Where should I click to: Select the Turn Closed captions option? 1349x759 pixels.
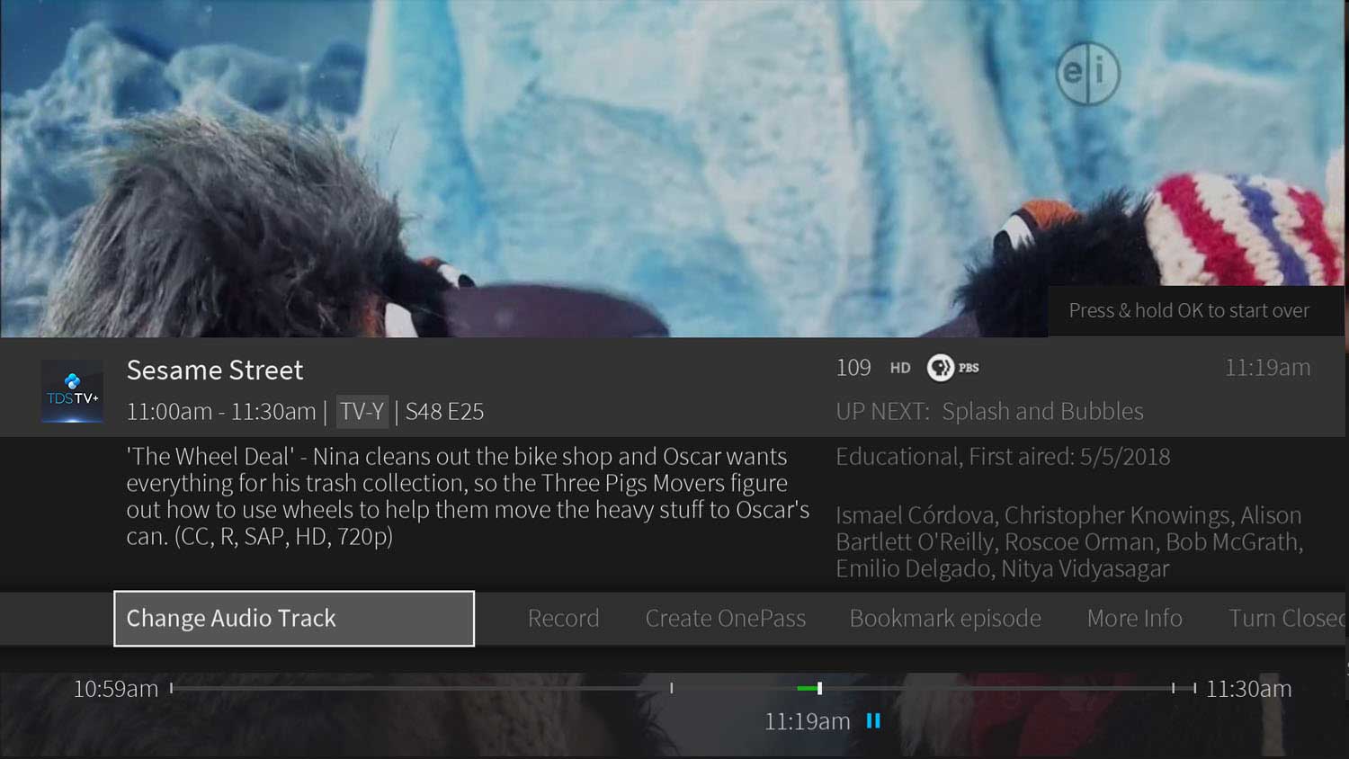point(1287,618)
